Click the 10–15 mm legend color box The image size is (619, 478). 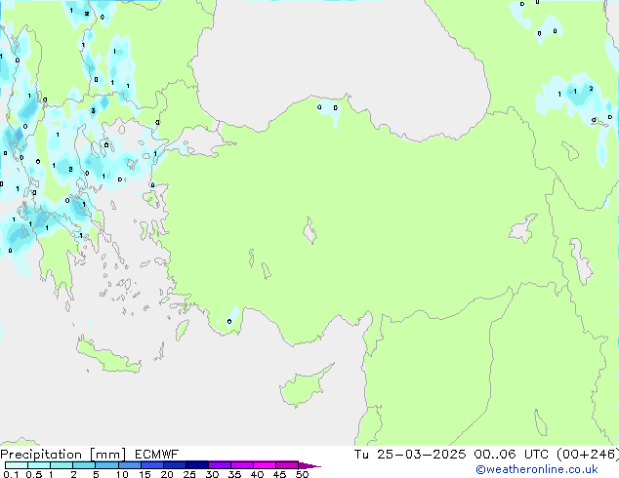click(130, 465)
